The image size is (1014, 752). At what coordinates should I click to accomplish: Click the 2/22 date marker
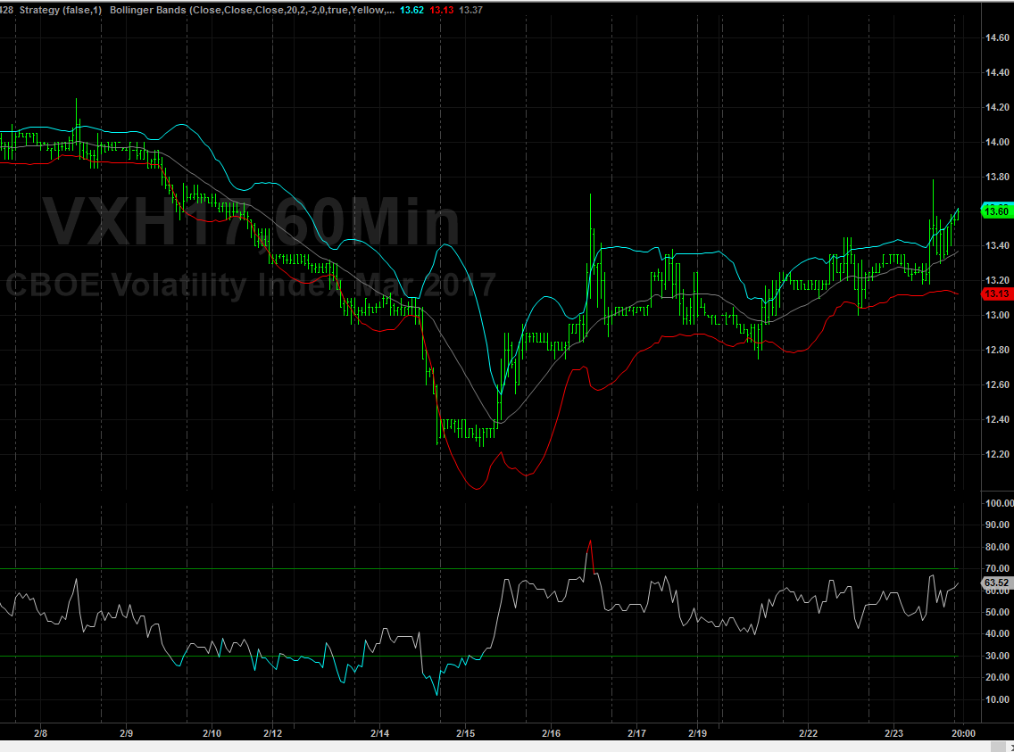tap(808, 733)
